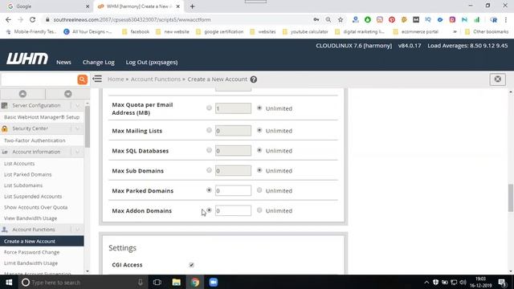Viewport: 514px width, 289px height.
Task: Open File Explorer from taskbar
Action: click(x=177, y=282)
